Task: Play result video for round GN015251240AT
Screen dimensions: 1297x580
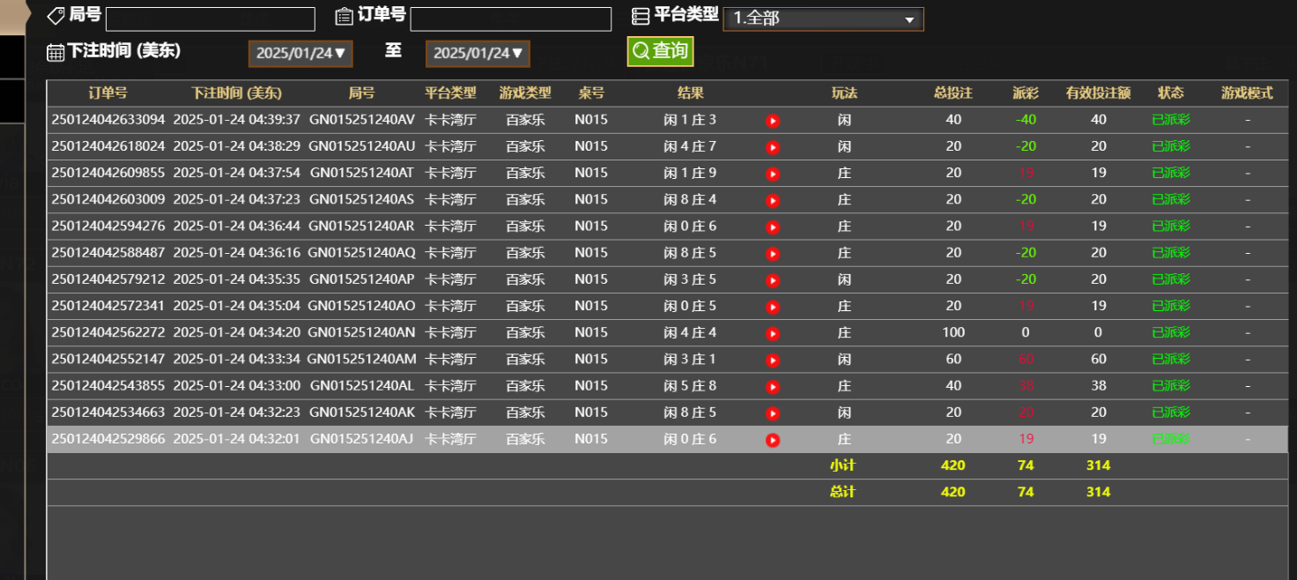Action: [773, 173]
